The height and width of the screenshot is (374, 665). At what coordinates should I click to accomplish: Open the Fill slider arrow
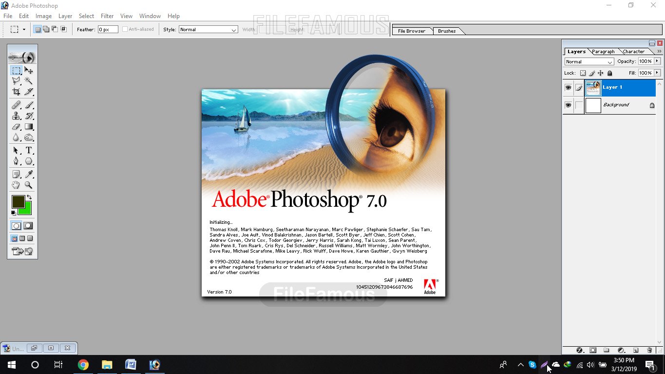tap(657, 73)
